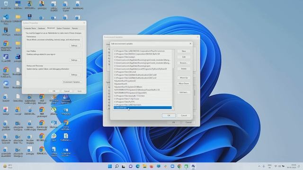Select the C:\Program Files\nodejs\ path entry

[x=143, y=57]
